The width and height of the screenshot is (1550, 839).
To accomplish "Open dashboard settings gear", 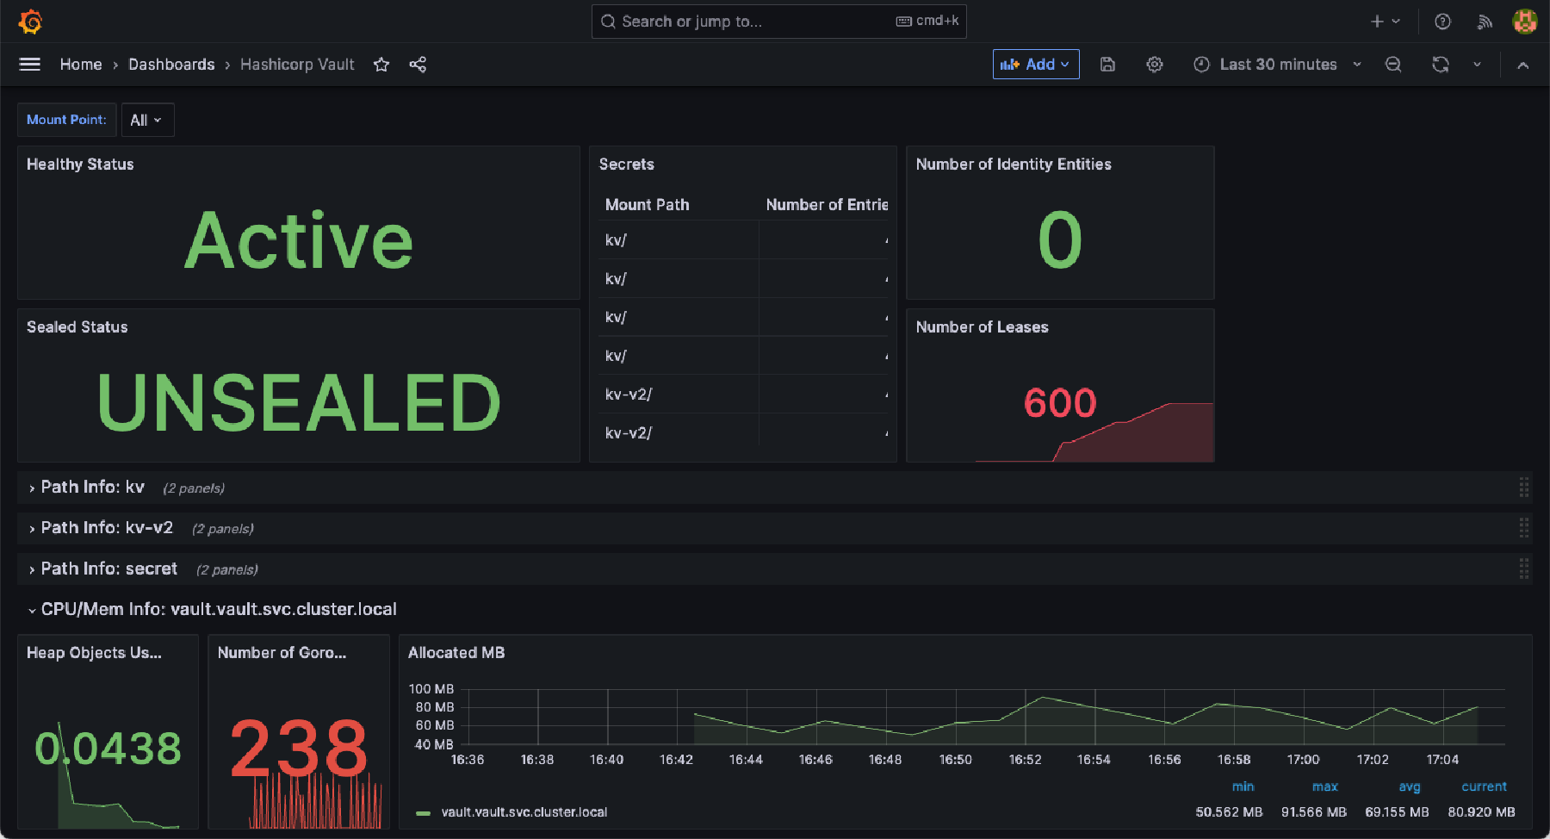I will point(1155,65).
